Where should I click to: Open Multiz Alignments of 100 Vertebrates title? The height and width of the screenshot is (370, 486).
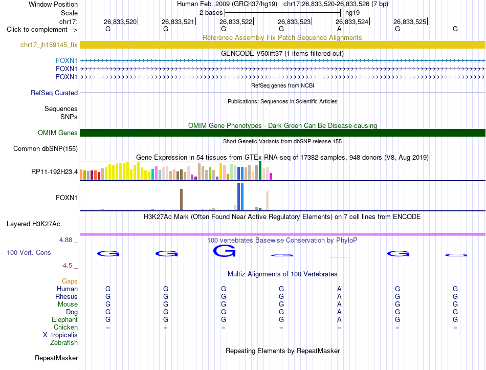[x=282, y=274]
